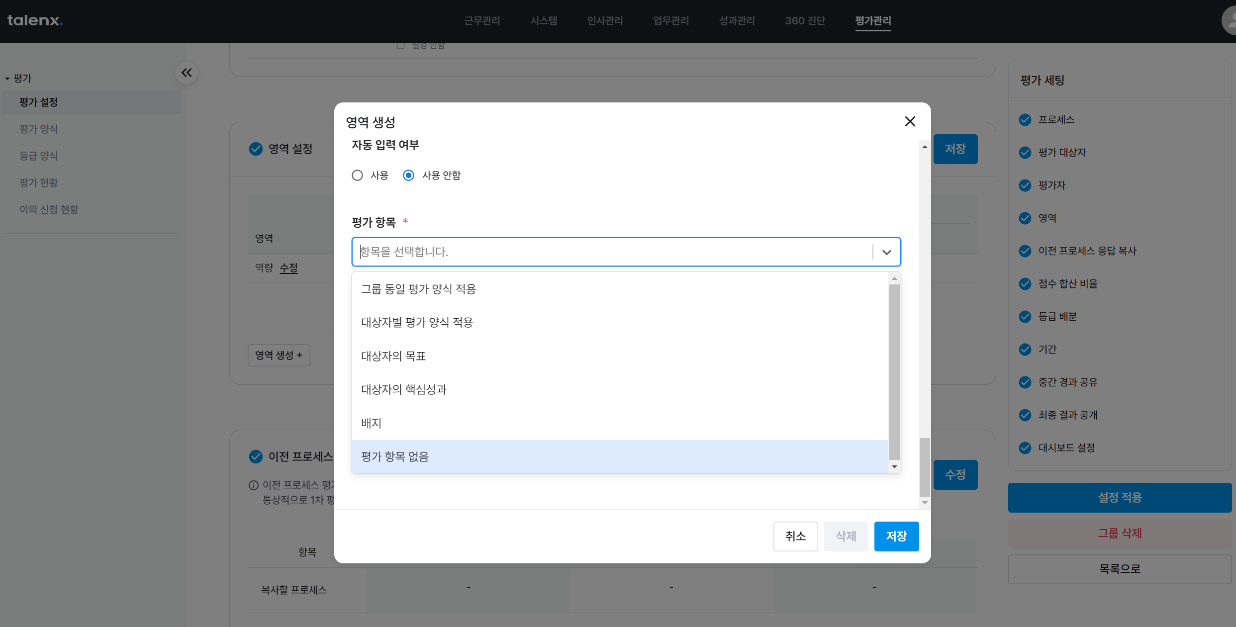Viewport: 1236px width, 627px height.
Task: Click dropdown arrow of 평가 항목 field
Action: pos(886,252)
